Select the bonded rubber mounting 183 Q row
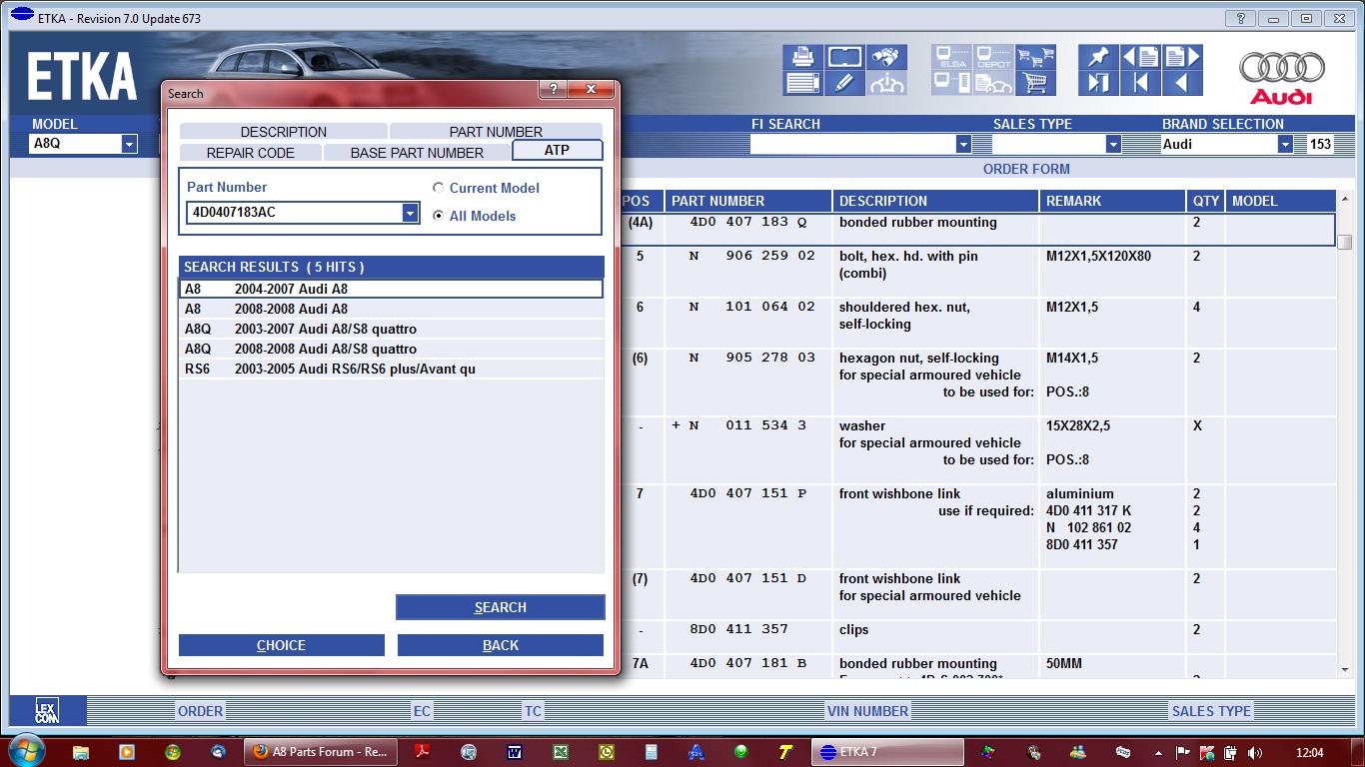 (x=976, y=230)
